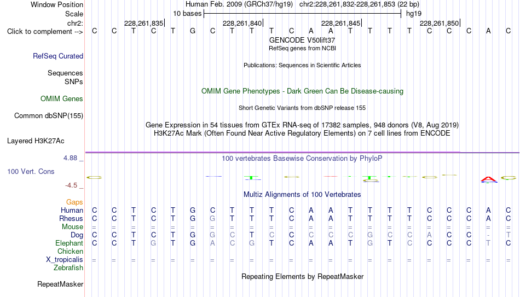Open the RefSeq Curated track label

pyautogui.click(x=58, y=56)
